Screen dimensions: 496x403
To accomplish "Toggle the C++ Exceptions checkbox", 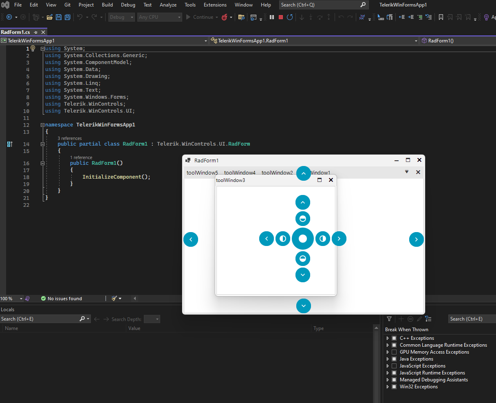I will click(x=394, y=338).
